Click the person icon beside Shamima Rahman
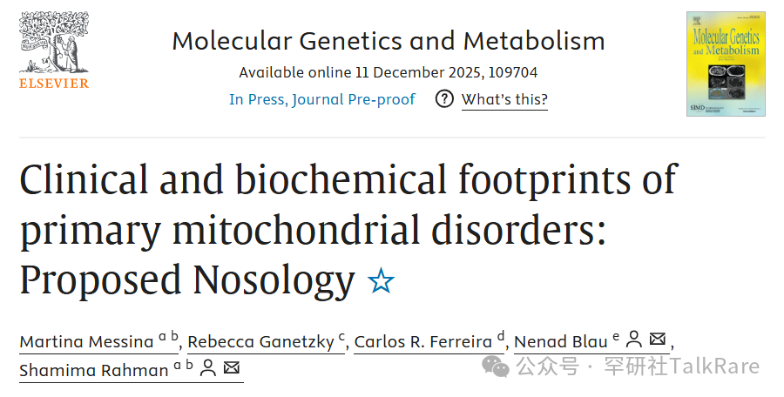The width and height of the screenshot is (784, 397). pyautogui.click(x=207, y=368)
